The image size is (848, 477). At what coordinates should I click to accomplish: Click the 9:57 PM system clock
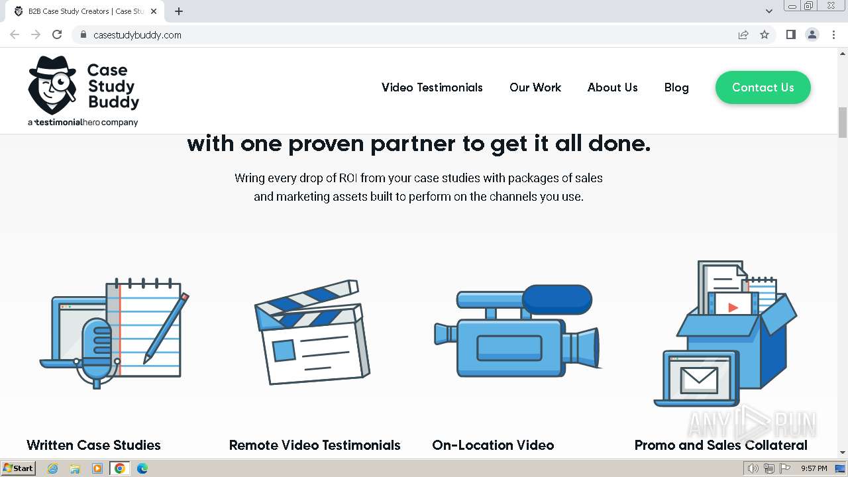click(x=814, y=468)
